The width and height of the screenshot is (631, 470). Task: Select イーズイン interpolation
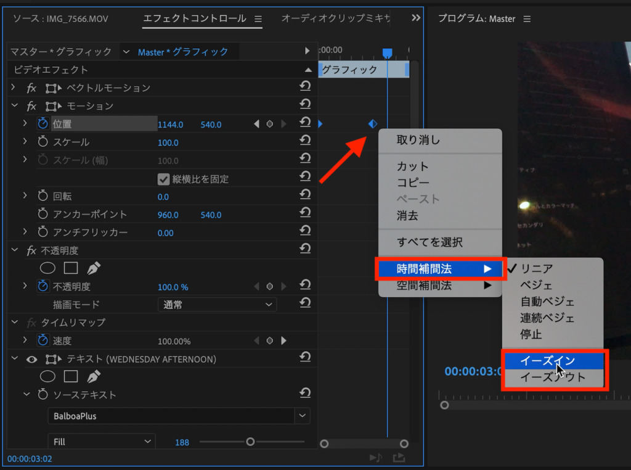[554, 360]
